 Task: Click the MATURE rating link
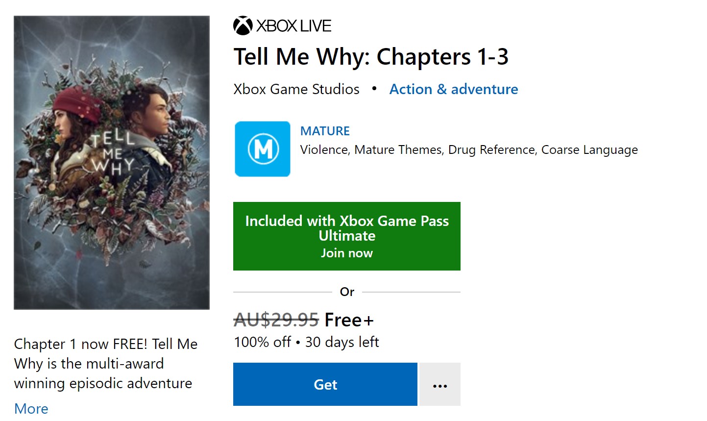325,131
